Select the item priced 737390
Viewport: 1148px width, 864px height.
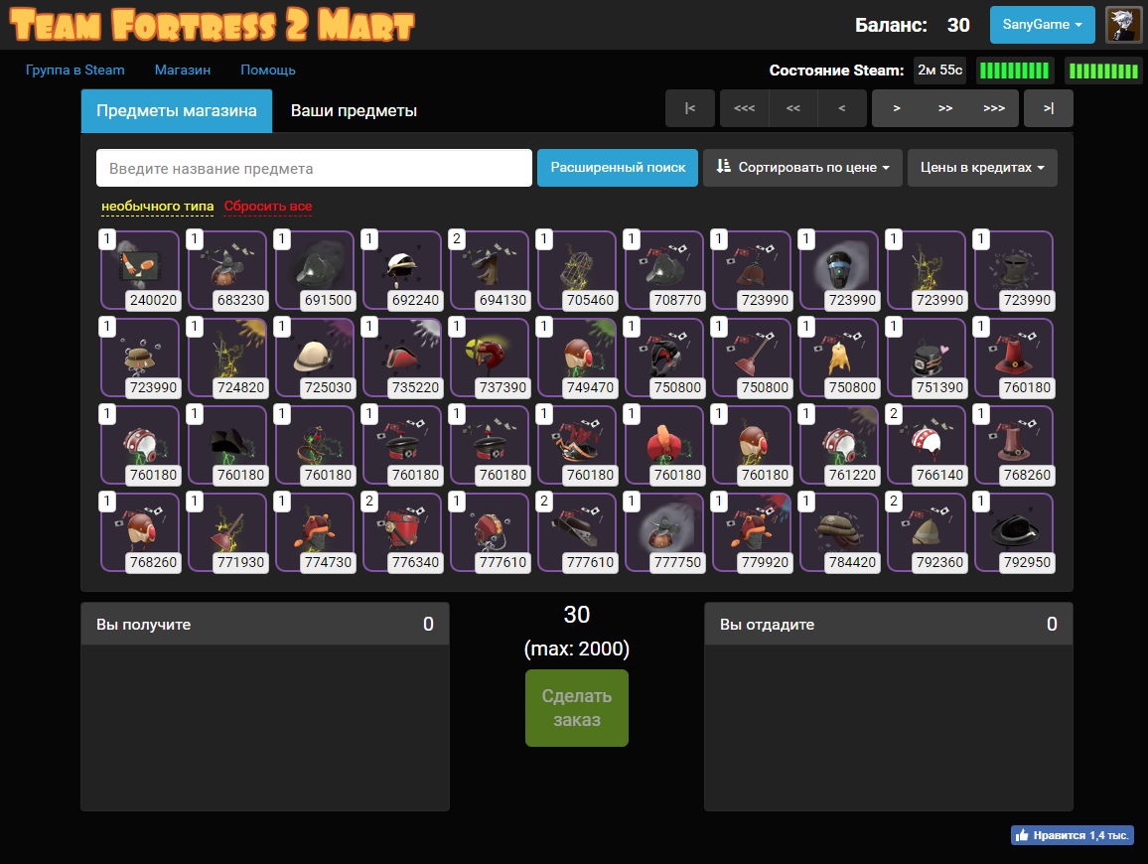489,359
